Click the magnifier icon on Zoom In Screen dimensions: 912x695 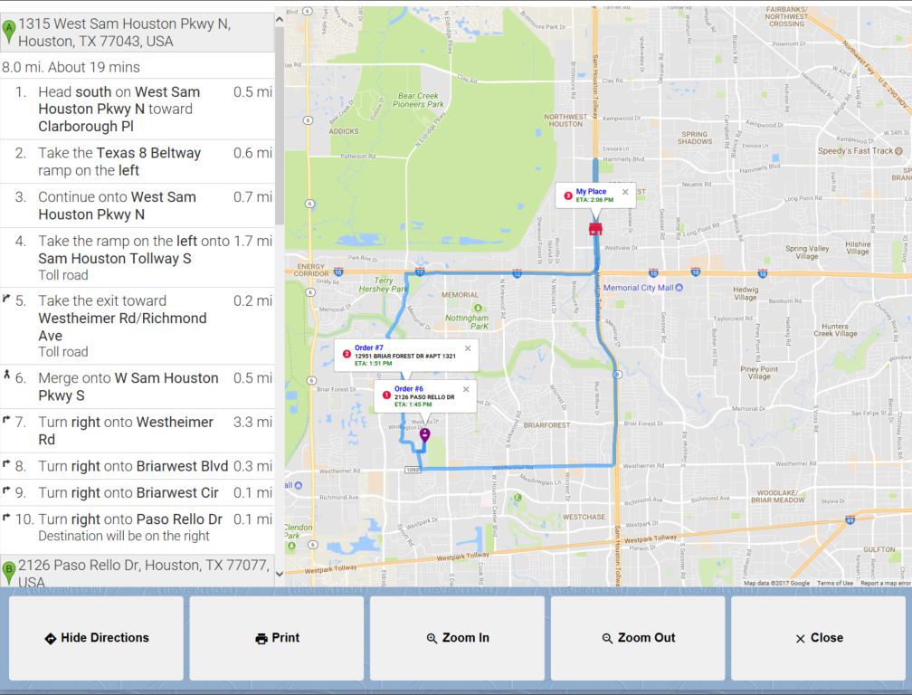[432, 639]
